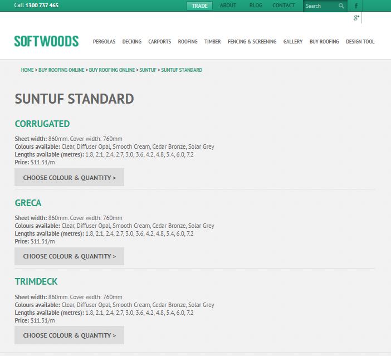Open the Trade section
This screenshot has width=391, height=356.
(x=199, y=6)
